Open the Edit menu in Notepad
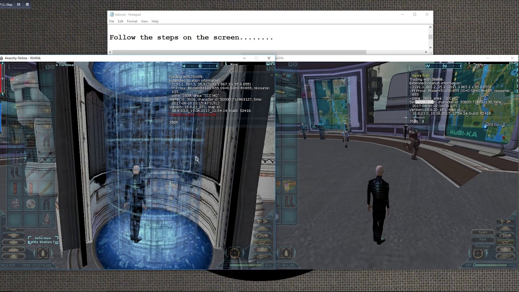The image size is (519, 292). tap(120, 21)
